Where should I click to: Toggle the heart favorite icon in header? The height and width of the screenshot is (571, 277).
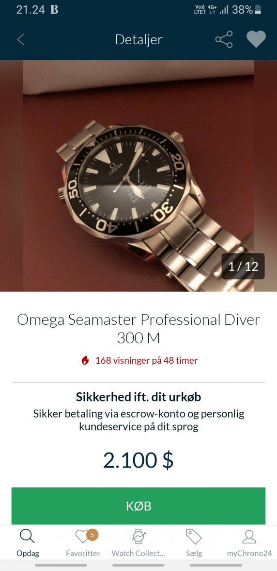[256, 39]
